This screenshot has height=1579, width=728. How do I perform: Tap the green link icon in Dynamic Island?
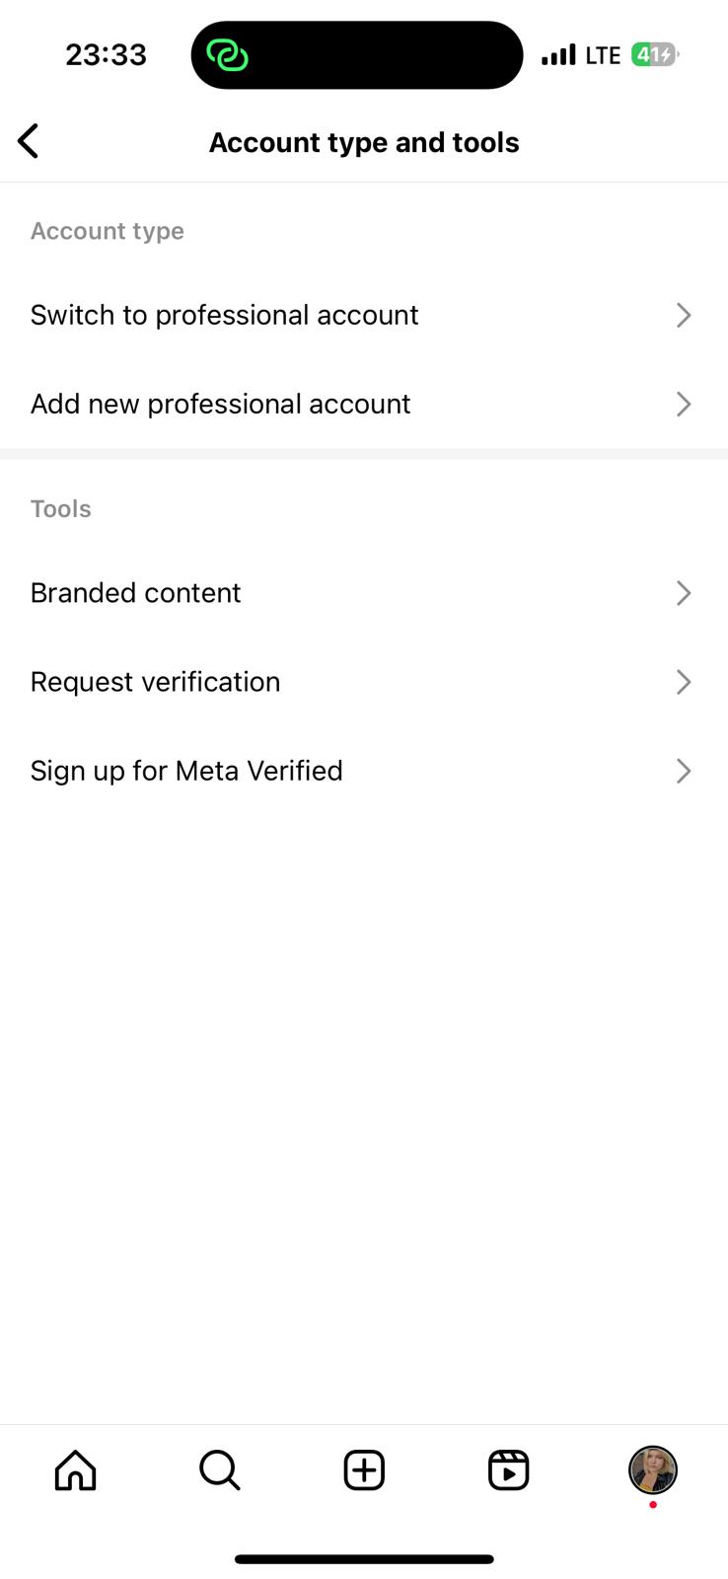pyautogui.click(x=228, y=54)
